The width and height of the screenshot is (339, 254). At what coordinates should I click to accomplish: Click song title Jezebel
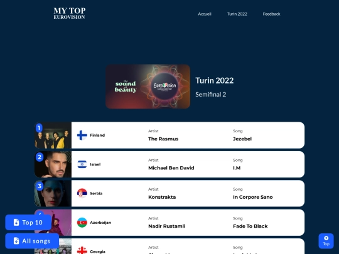[242, 139]
